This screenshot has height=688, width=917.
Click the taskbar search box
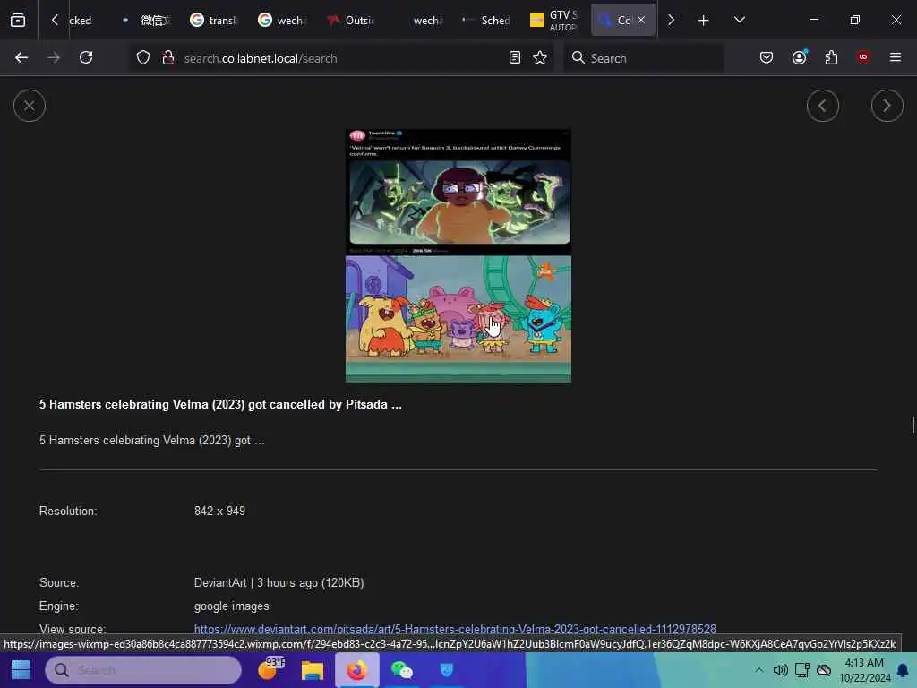point(143,670)
